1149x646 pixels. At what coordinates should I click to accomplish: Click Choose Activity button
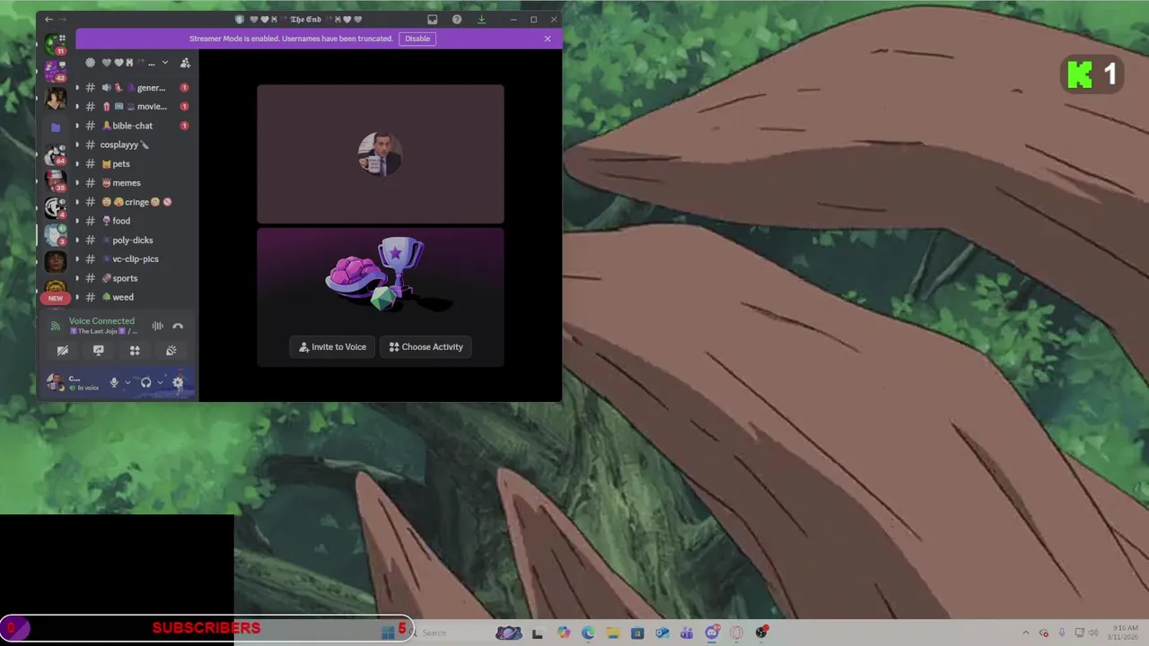(425, 347)
